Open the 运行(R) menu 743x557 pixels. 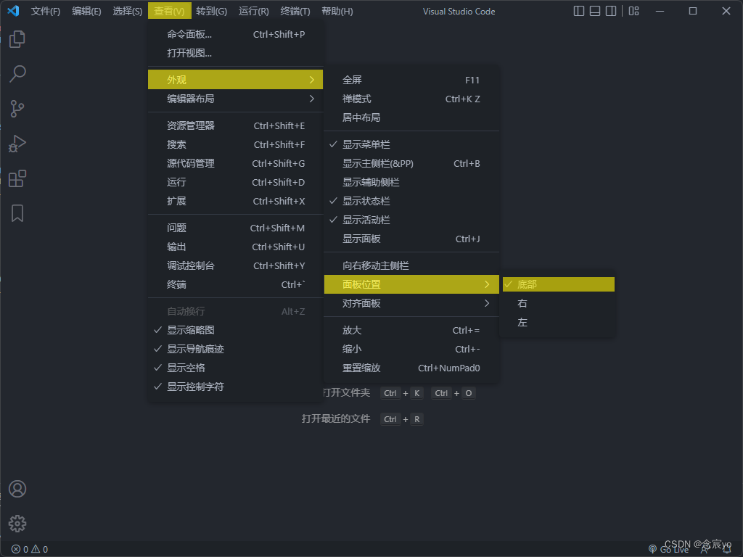[253, 11]
